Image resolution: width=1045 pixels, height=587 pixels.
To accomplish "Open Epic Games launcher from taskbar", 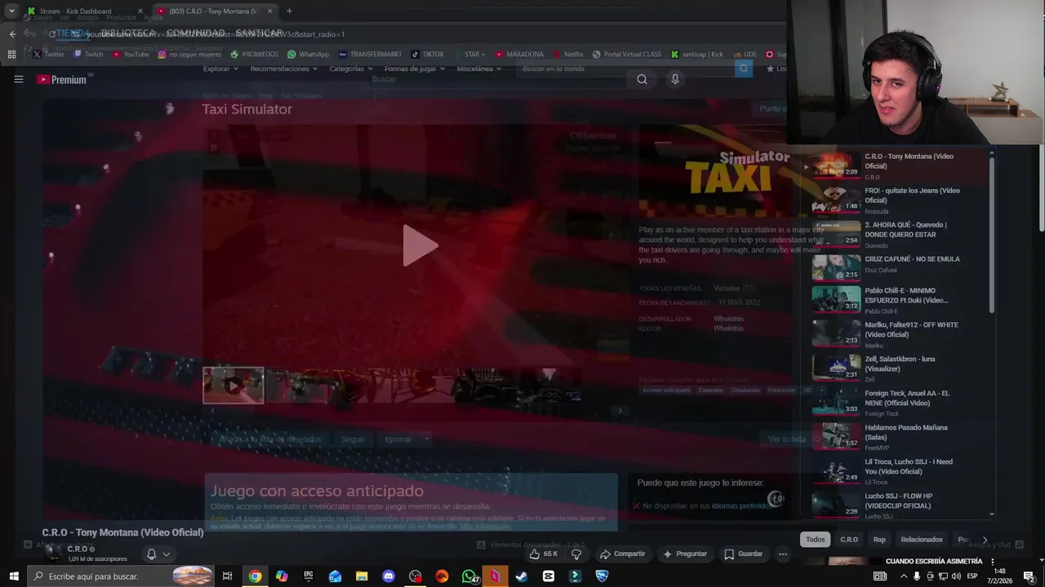I will coord(309,576).
